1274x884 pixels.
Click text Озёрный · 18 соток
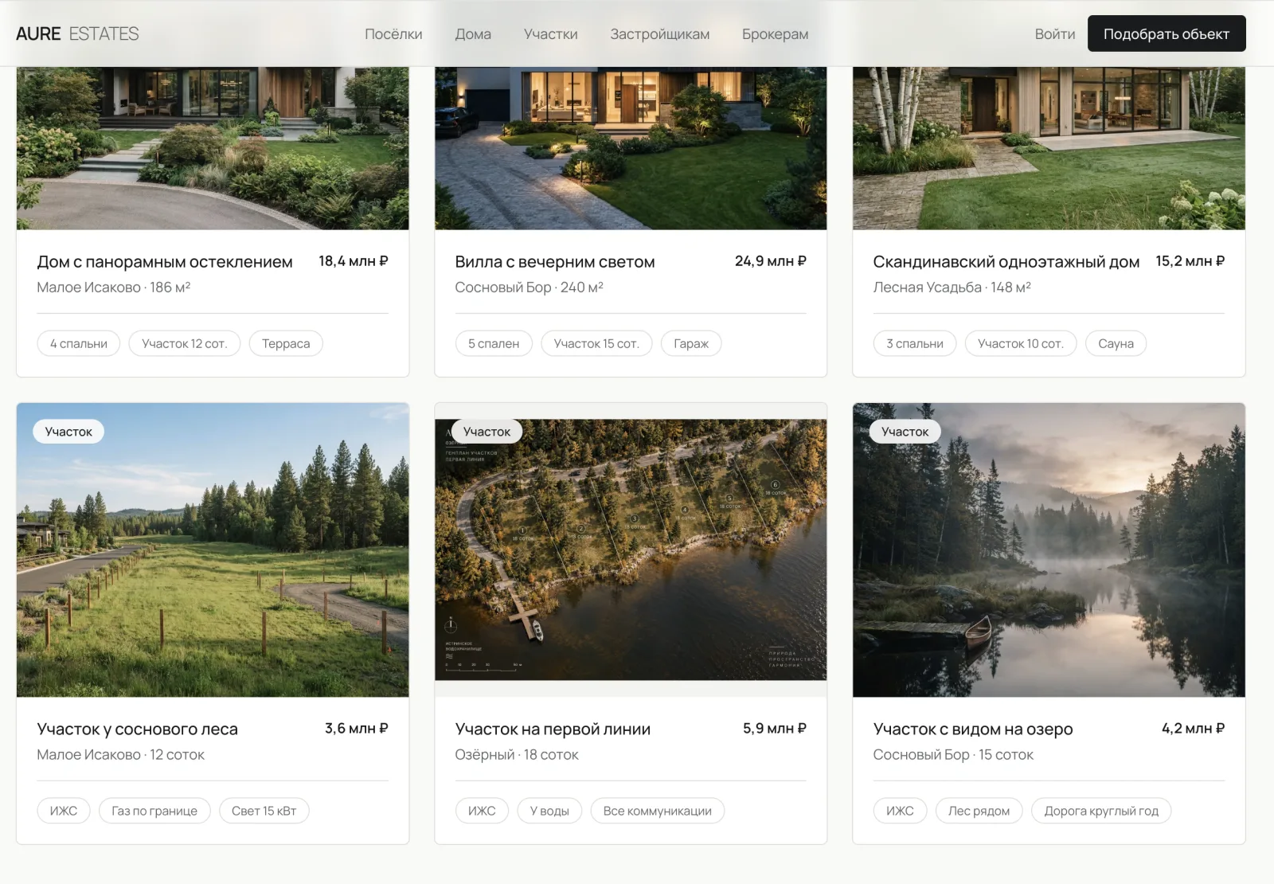point(517,755)
